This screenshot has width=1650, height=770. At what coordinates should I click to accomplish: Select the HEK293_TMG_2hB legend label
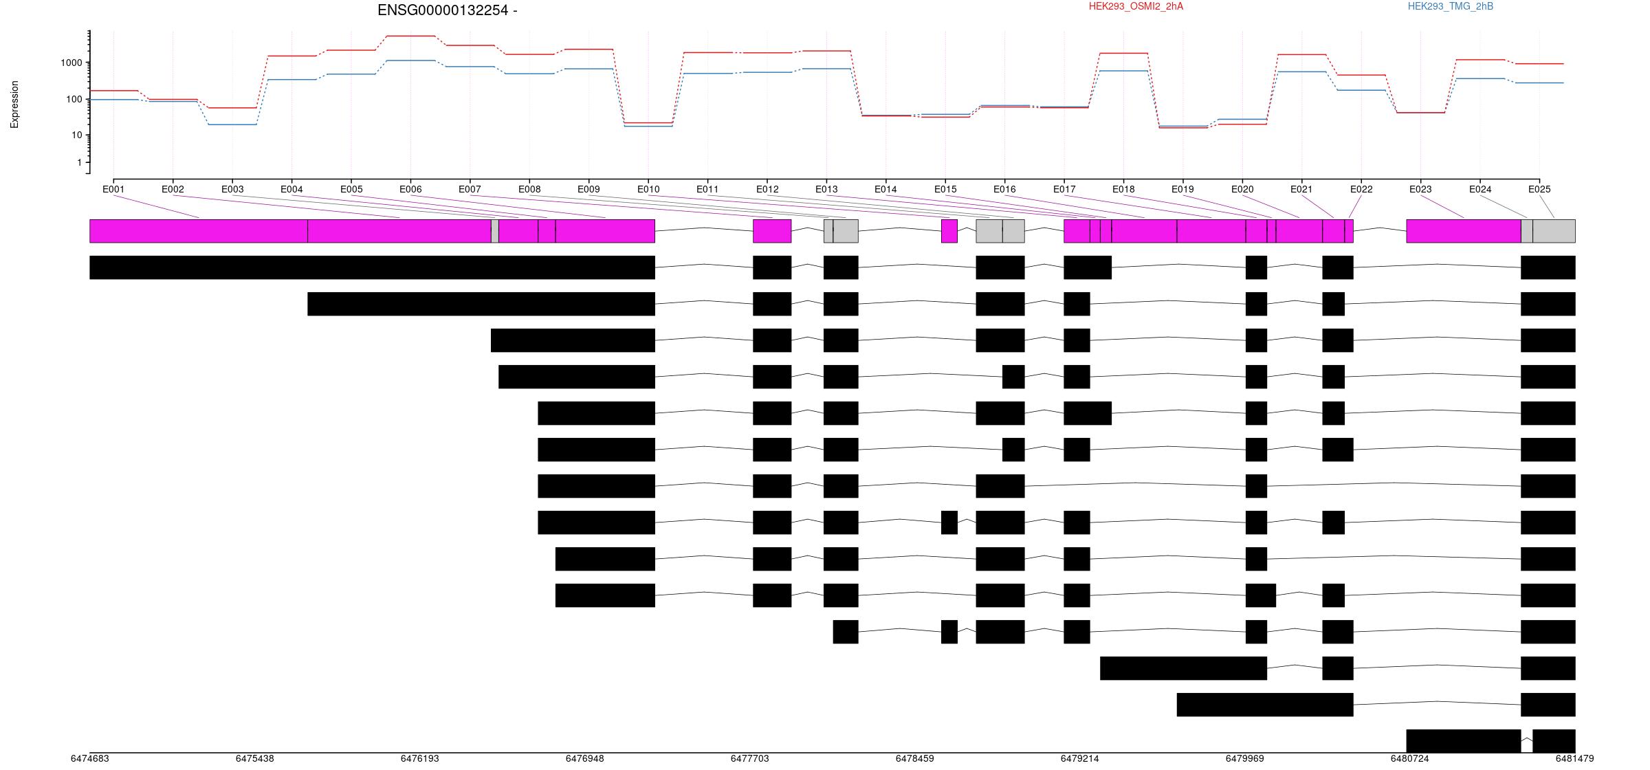pyautogui.click(x=1451, y=6)
